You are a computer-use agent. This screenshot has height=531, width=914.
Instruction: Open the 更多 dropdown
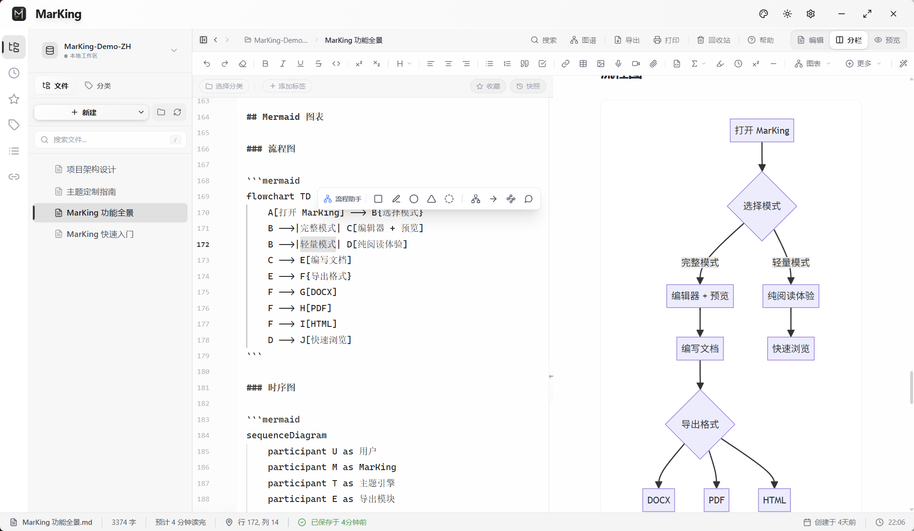click(863, 64)
